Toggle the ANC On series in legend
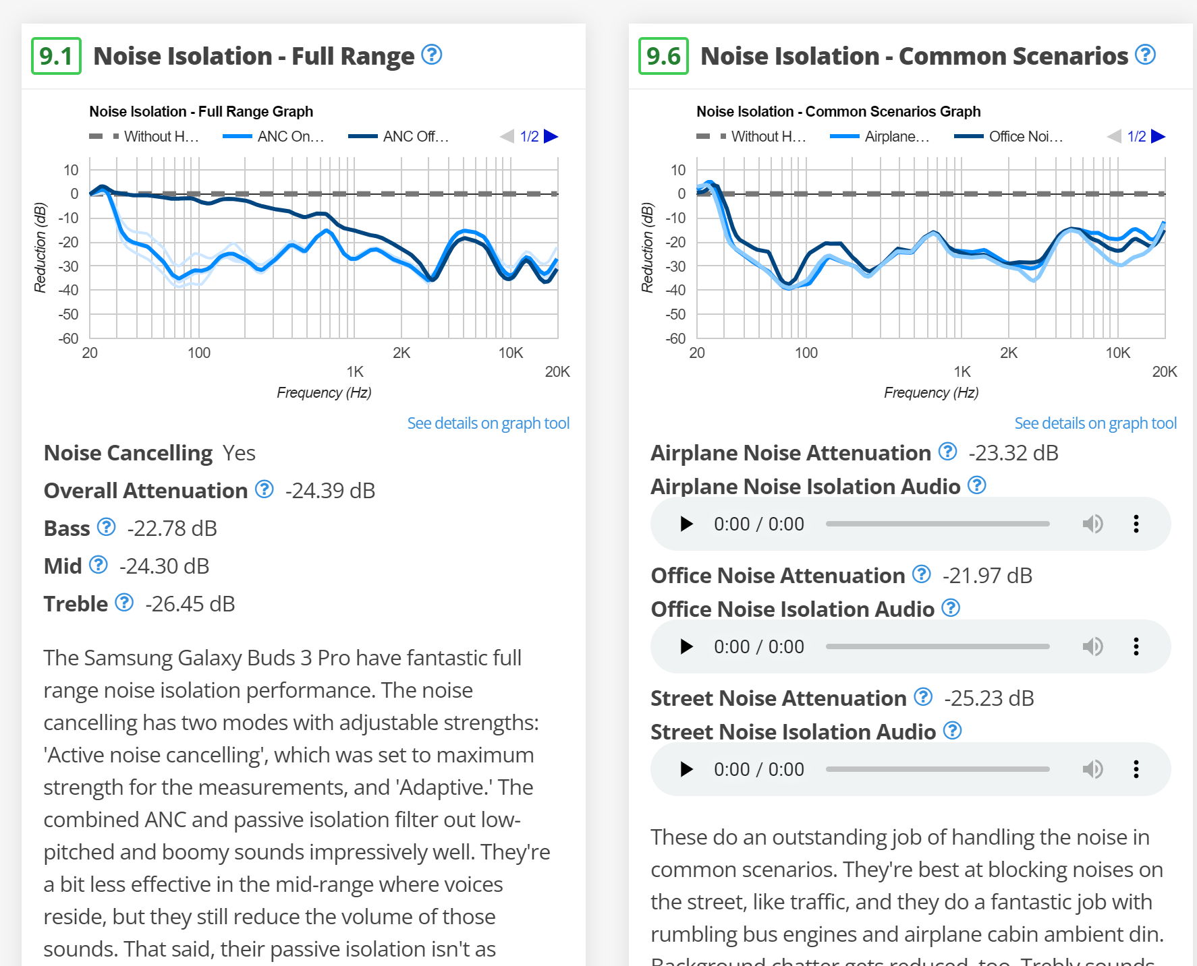 [x=274, y=137]
